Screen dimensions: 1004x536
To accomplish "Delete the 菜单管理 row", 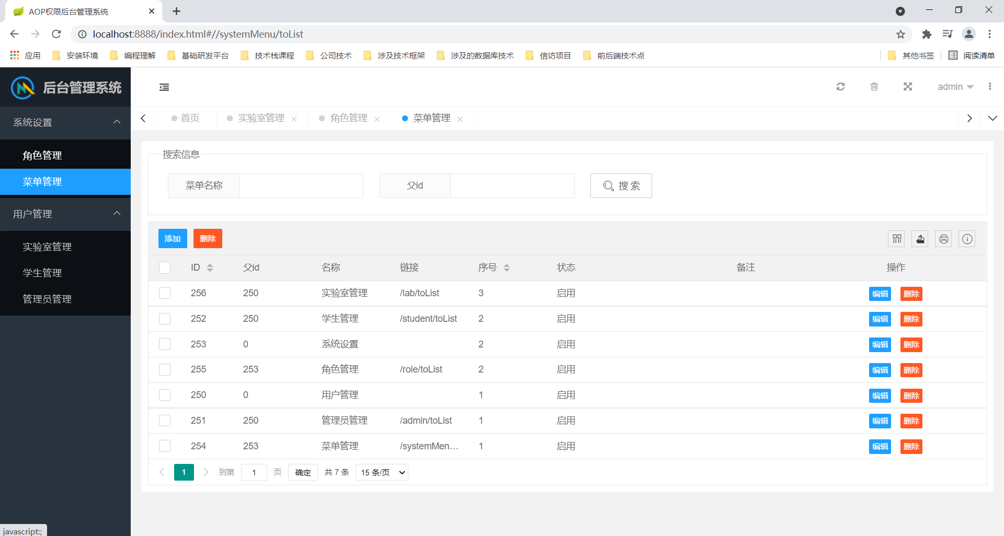I will pyautogui.click(x=911, y=447).
